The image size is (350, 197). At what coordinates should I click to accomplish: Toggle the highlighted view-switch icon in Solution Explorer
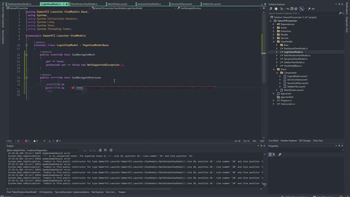[x=301, y=9]
